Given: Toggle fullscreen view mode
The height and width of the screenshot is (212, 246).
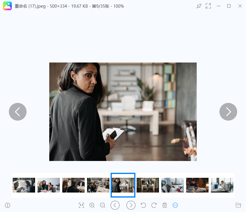Looking at the screenshot, I should (208, 6).
